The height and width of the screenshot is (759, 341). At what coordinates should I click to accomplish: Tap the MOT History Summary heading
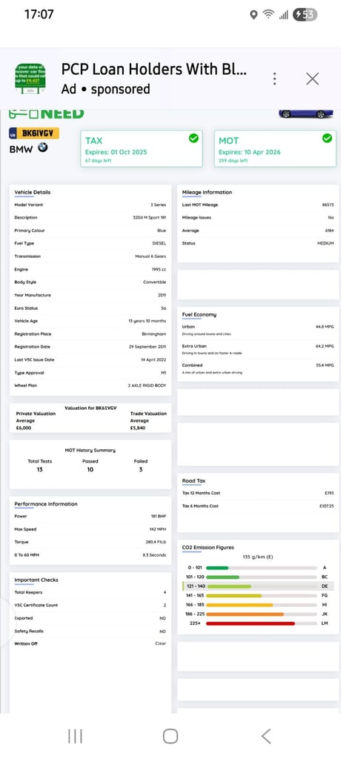(x=90, y=450)
